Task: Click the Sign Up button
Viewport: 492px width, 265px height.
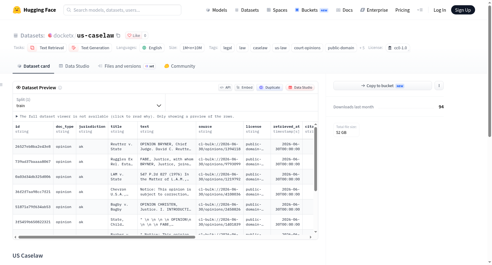Action: [x=463, y=10]
